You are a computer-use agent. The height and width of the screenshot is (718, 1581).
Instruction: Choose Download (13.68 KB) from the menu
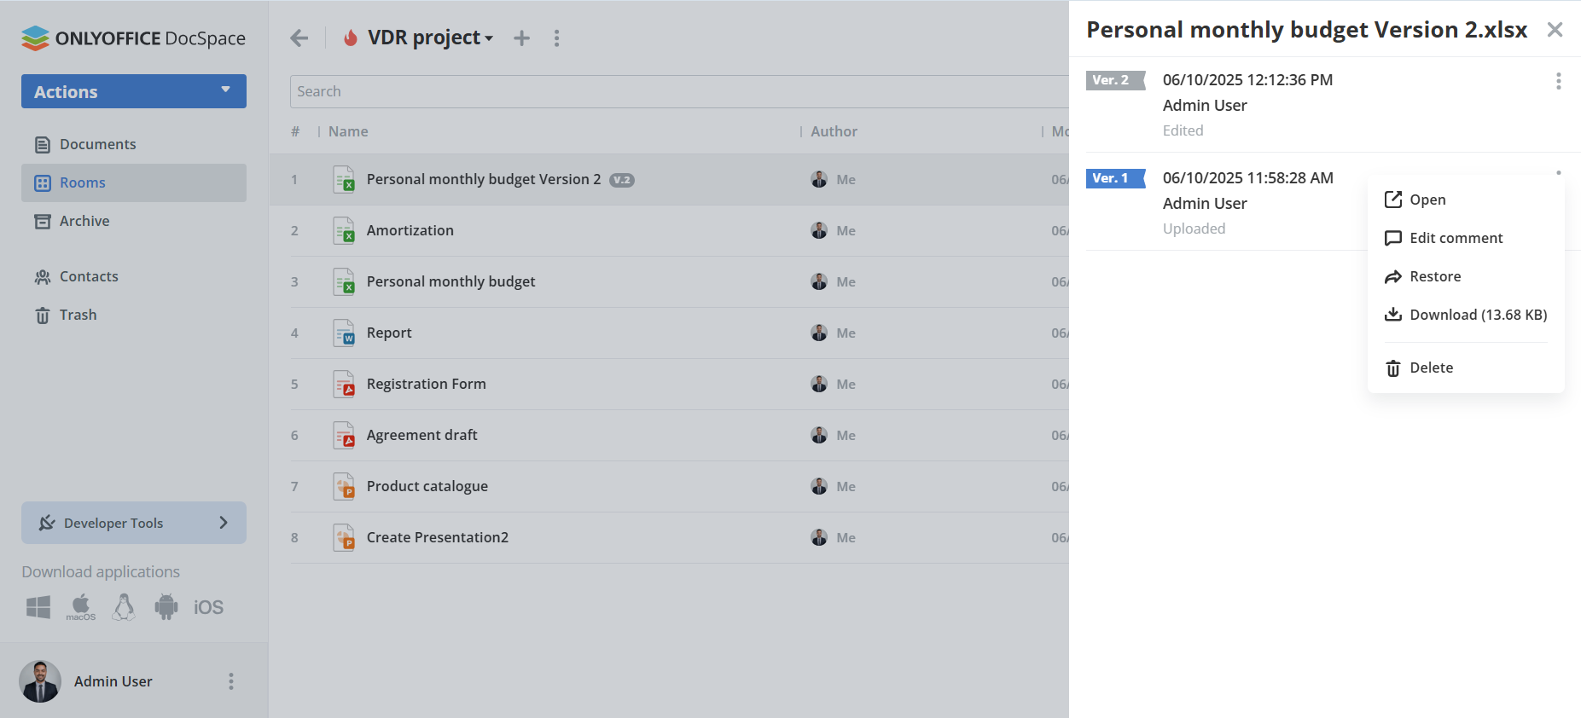(x=1477, y=315)
